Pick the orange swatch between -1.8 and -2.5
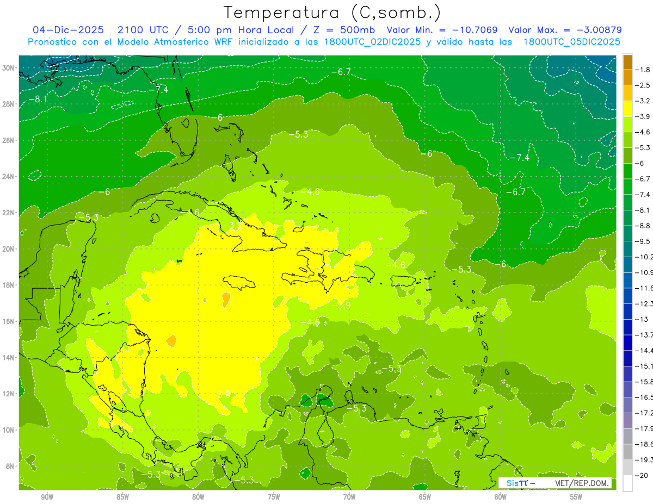Screen dimensions: 653x504 pyautogui.click(x=627, y=77)
